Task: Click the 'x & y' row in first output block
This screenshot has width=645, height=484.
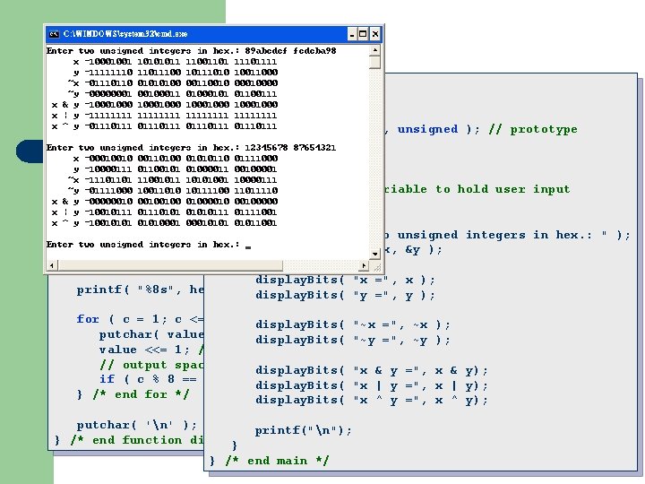Action: 165,105
